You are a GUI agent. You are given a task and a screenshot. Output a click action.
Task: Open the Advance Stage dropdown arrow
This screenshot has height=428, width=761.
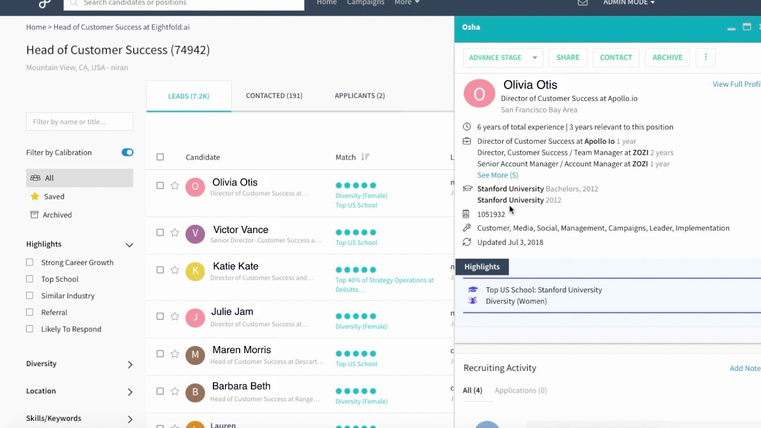click(534, 58)
